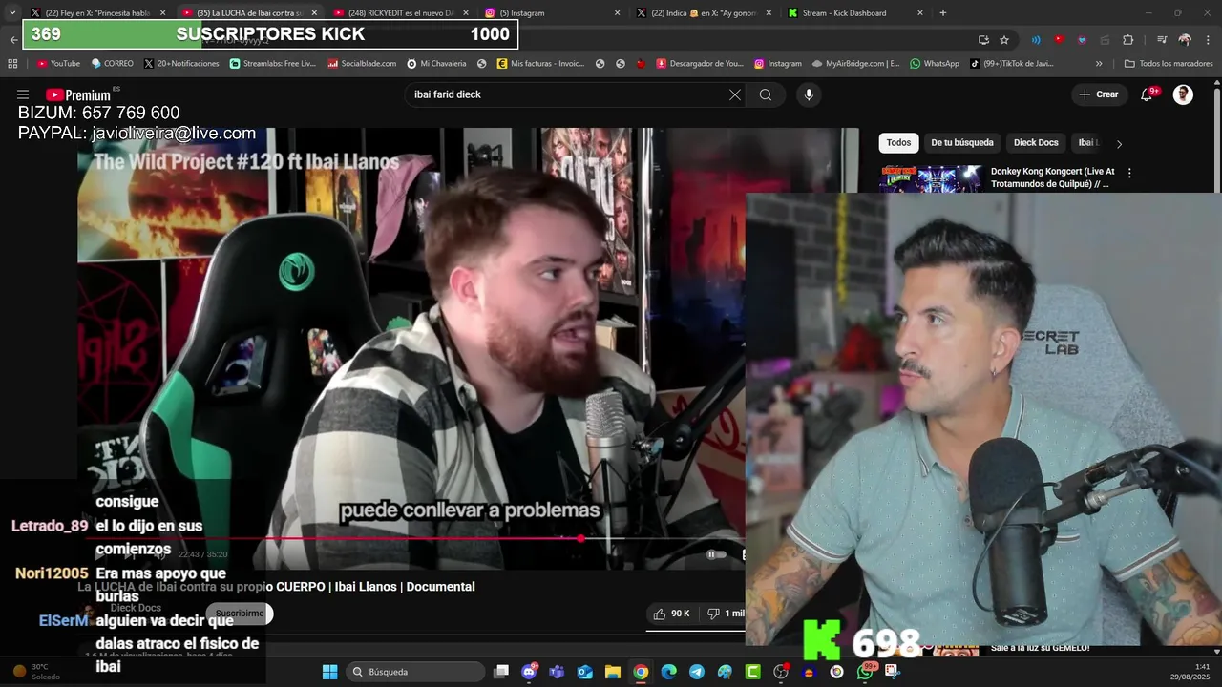Open weather widget showing 30°C Soleado
The width and height of the screenshot is (1222, 687).
(38, 672)
